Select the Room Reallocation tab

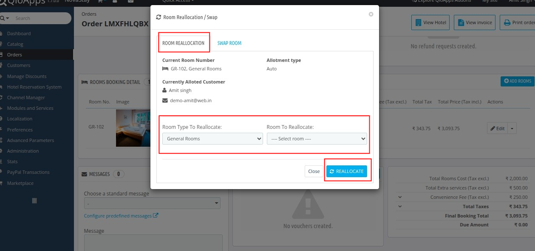[x=183, y=43]
